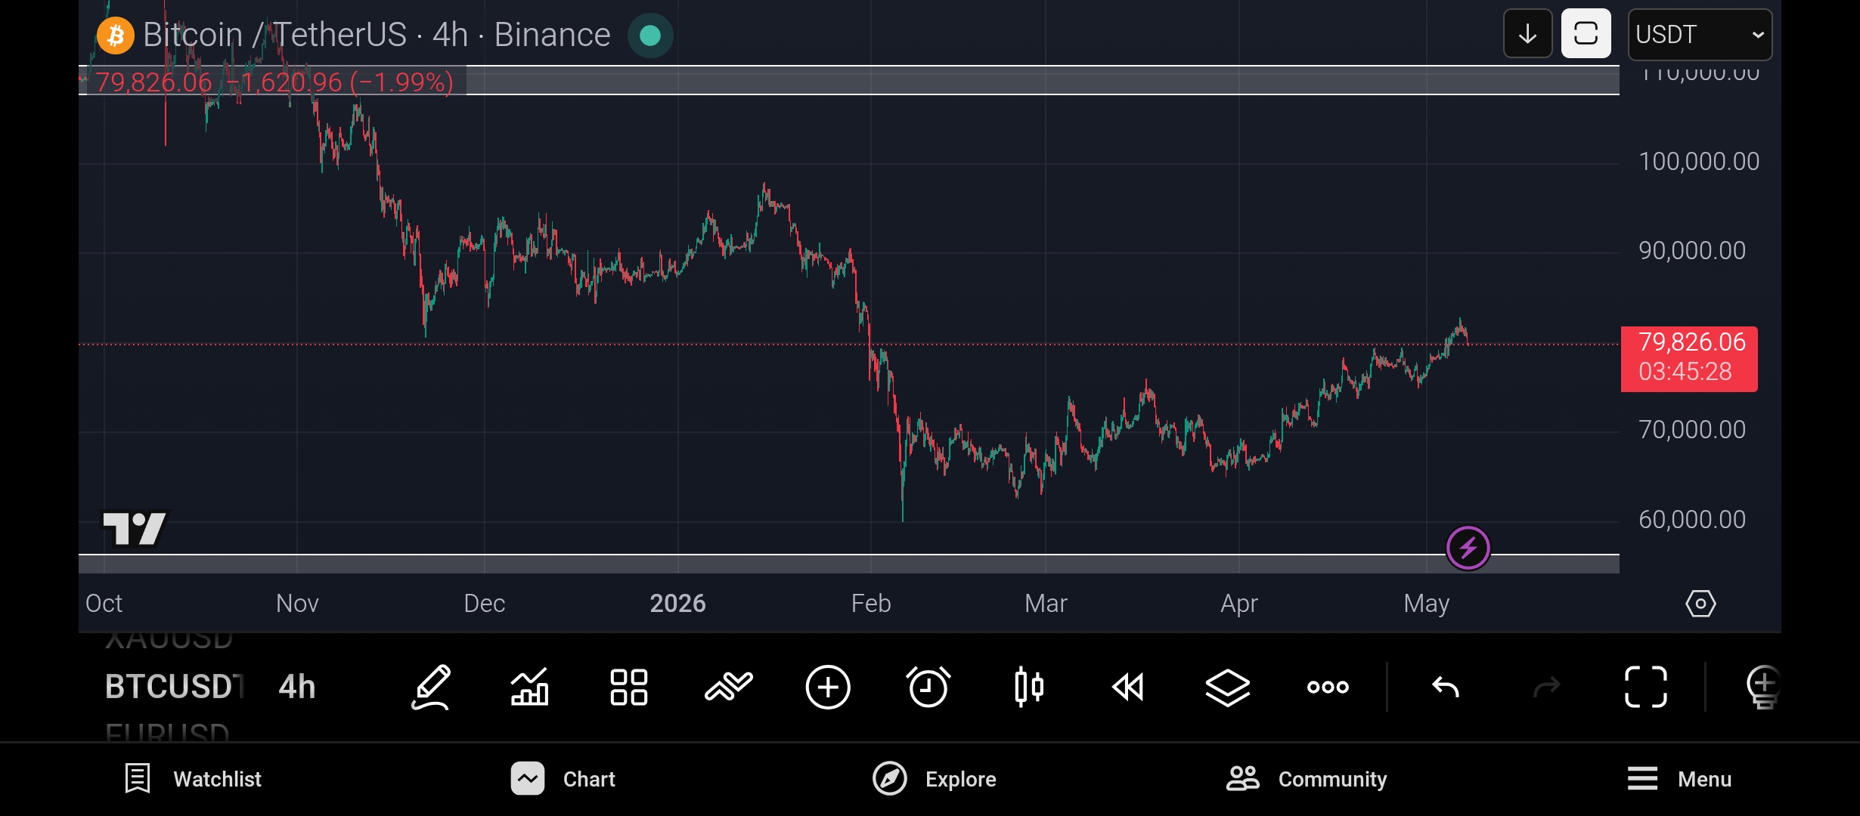The height and width of the screenshot is (816, 1860).
Task: Toggle the white rounded-square button
Action: [x=1586, y=34]
